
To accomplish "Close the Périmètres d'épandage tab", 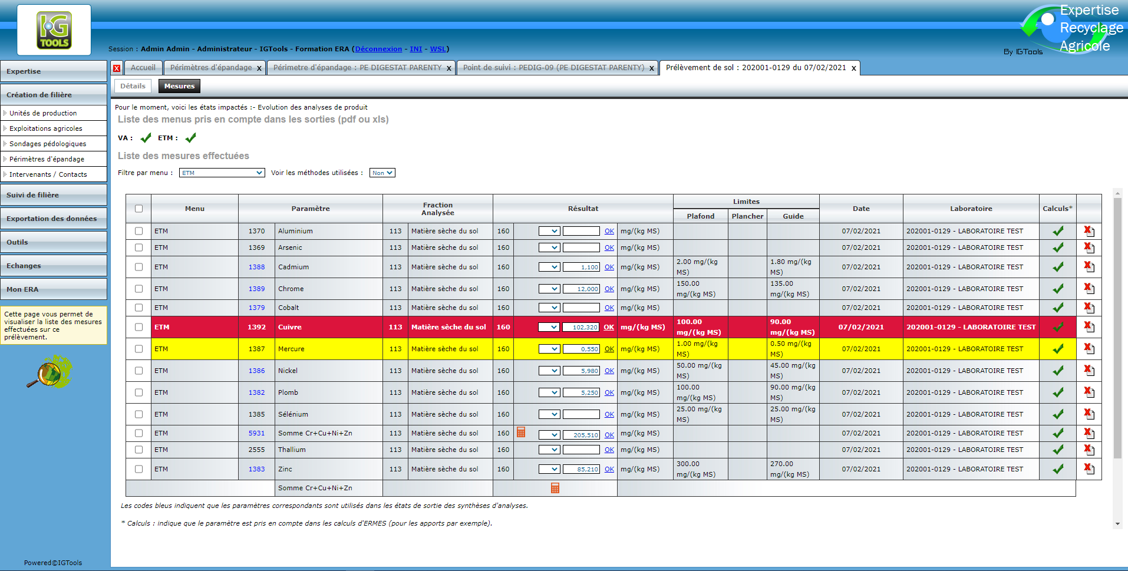I will click(259, 68).
